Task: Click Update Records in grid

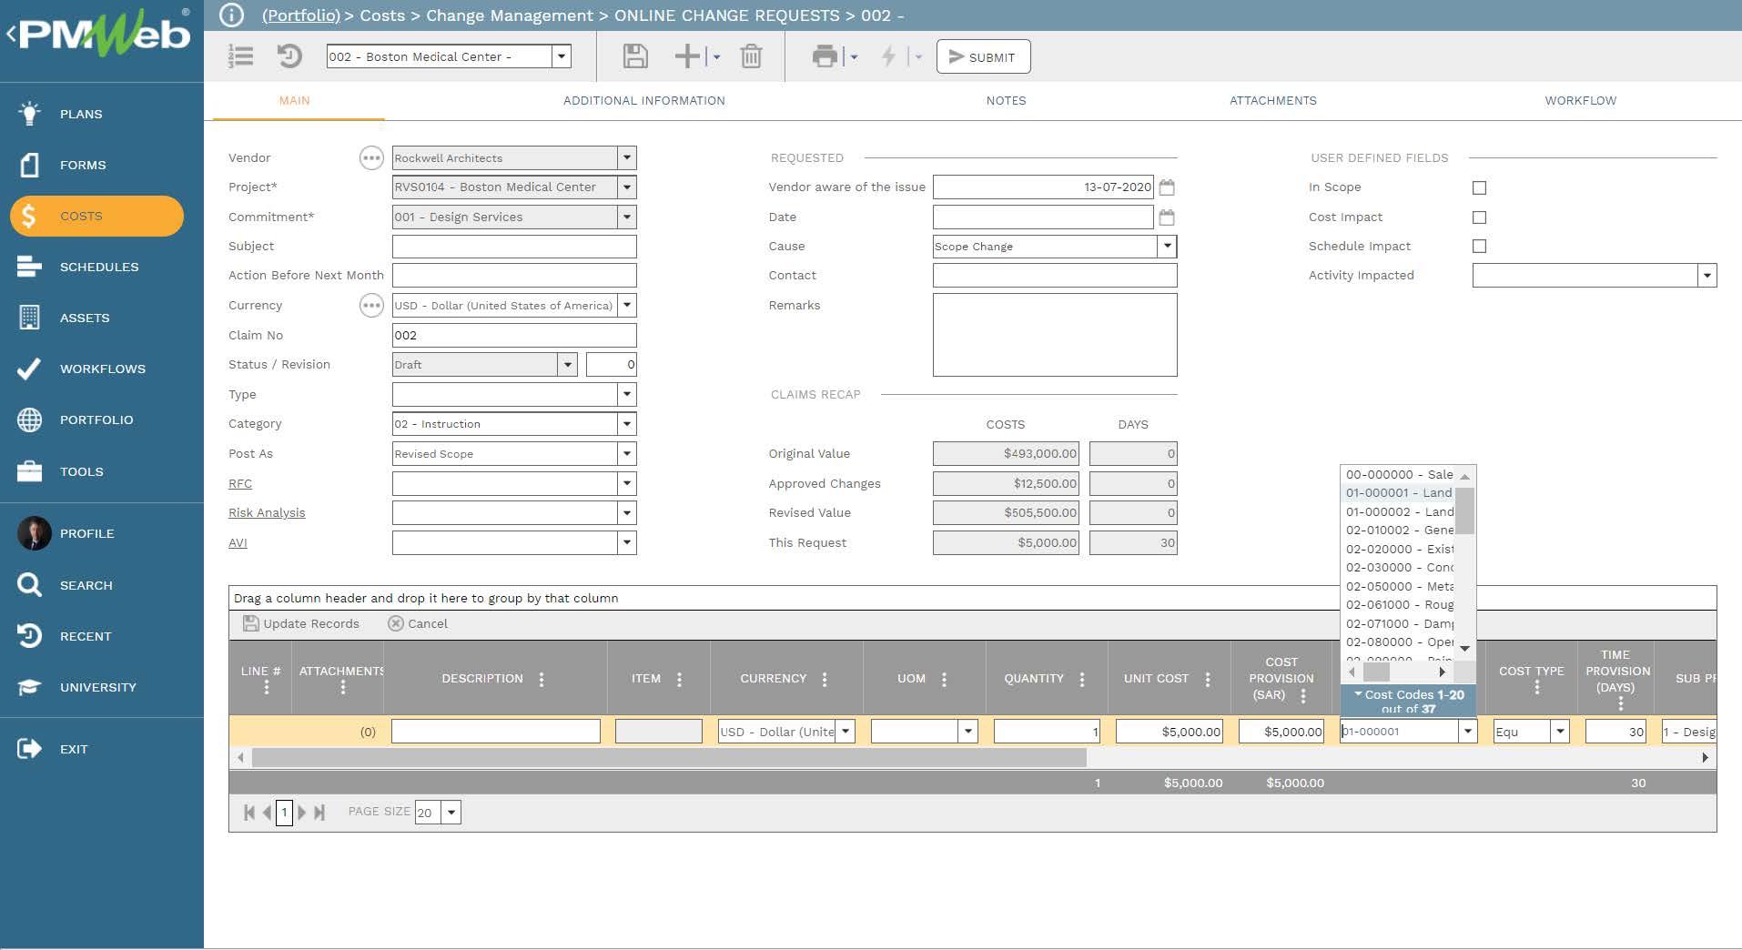Action: pyautogui.click(x=301, y=623)
